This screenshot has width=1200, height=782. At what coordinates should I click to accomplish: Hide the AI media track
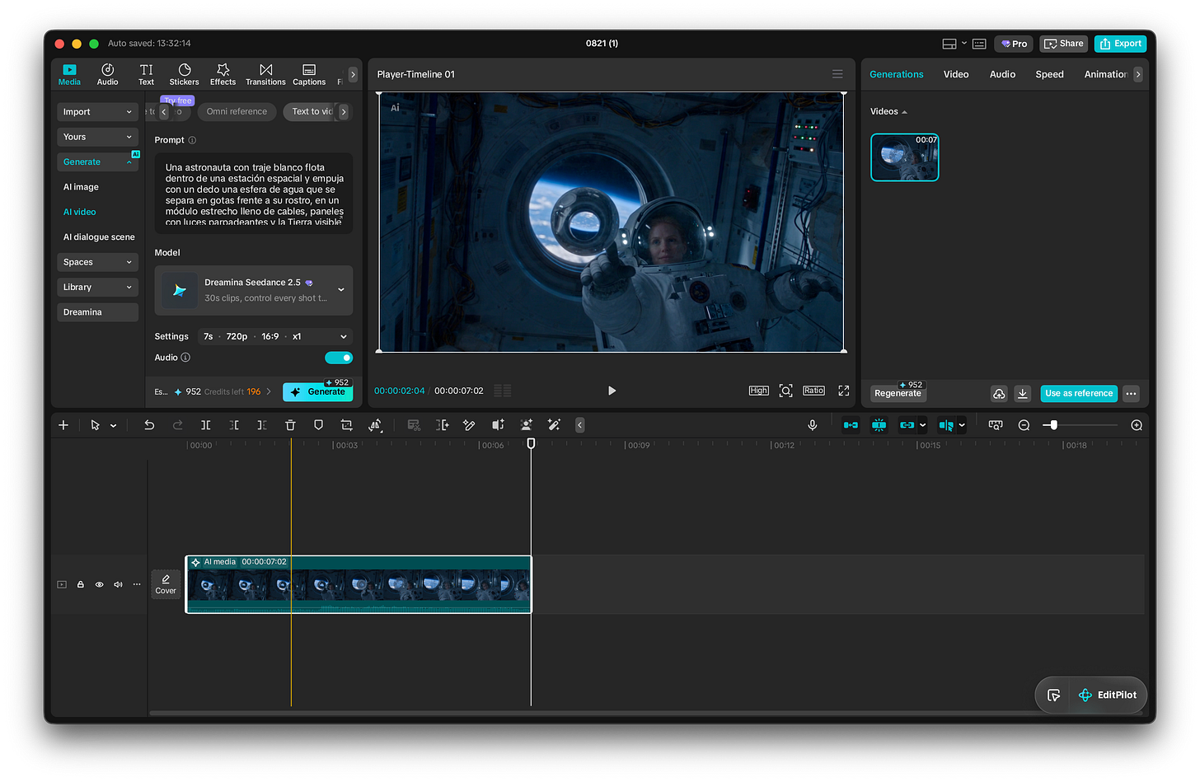click(x=99, y=584)
